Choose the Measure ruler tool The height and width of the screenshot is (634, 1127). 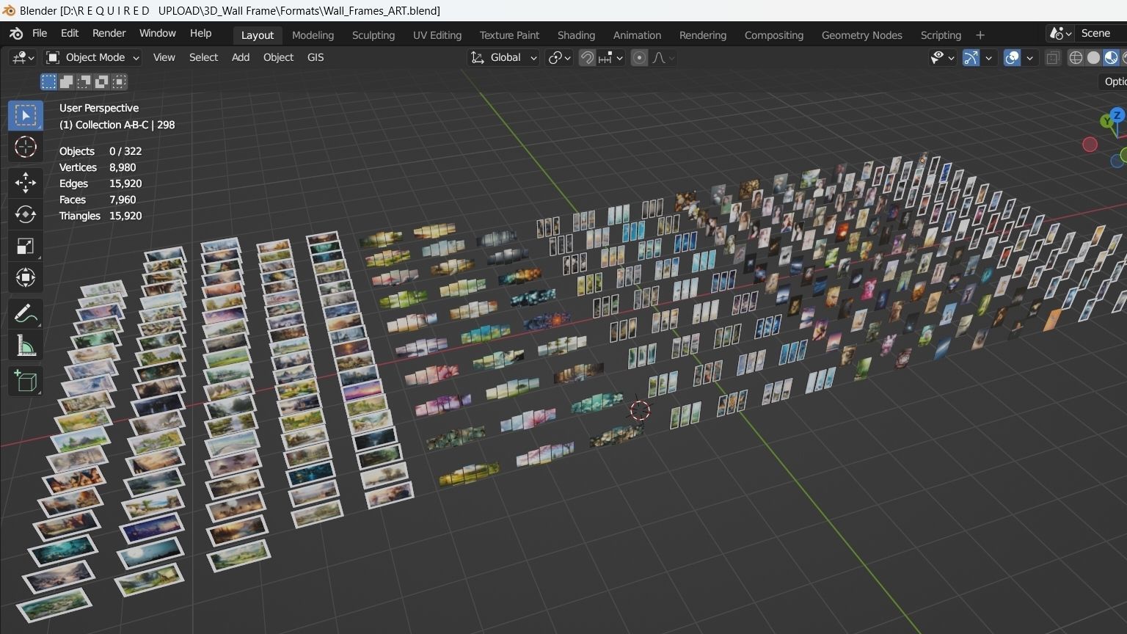pos(26,346)
